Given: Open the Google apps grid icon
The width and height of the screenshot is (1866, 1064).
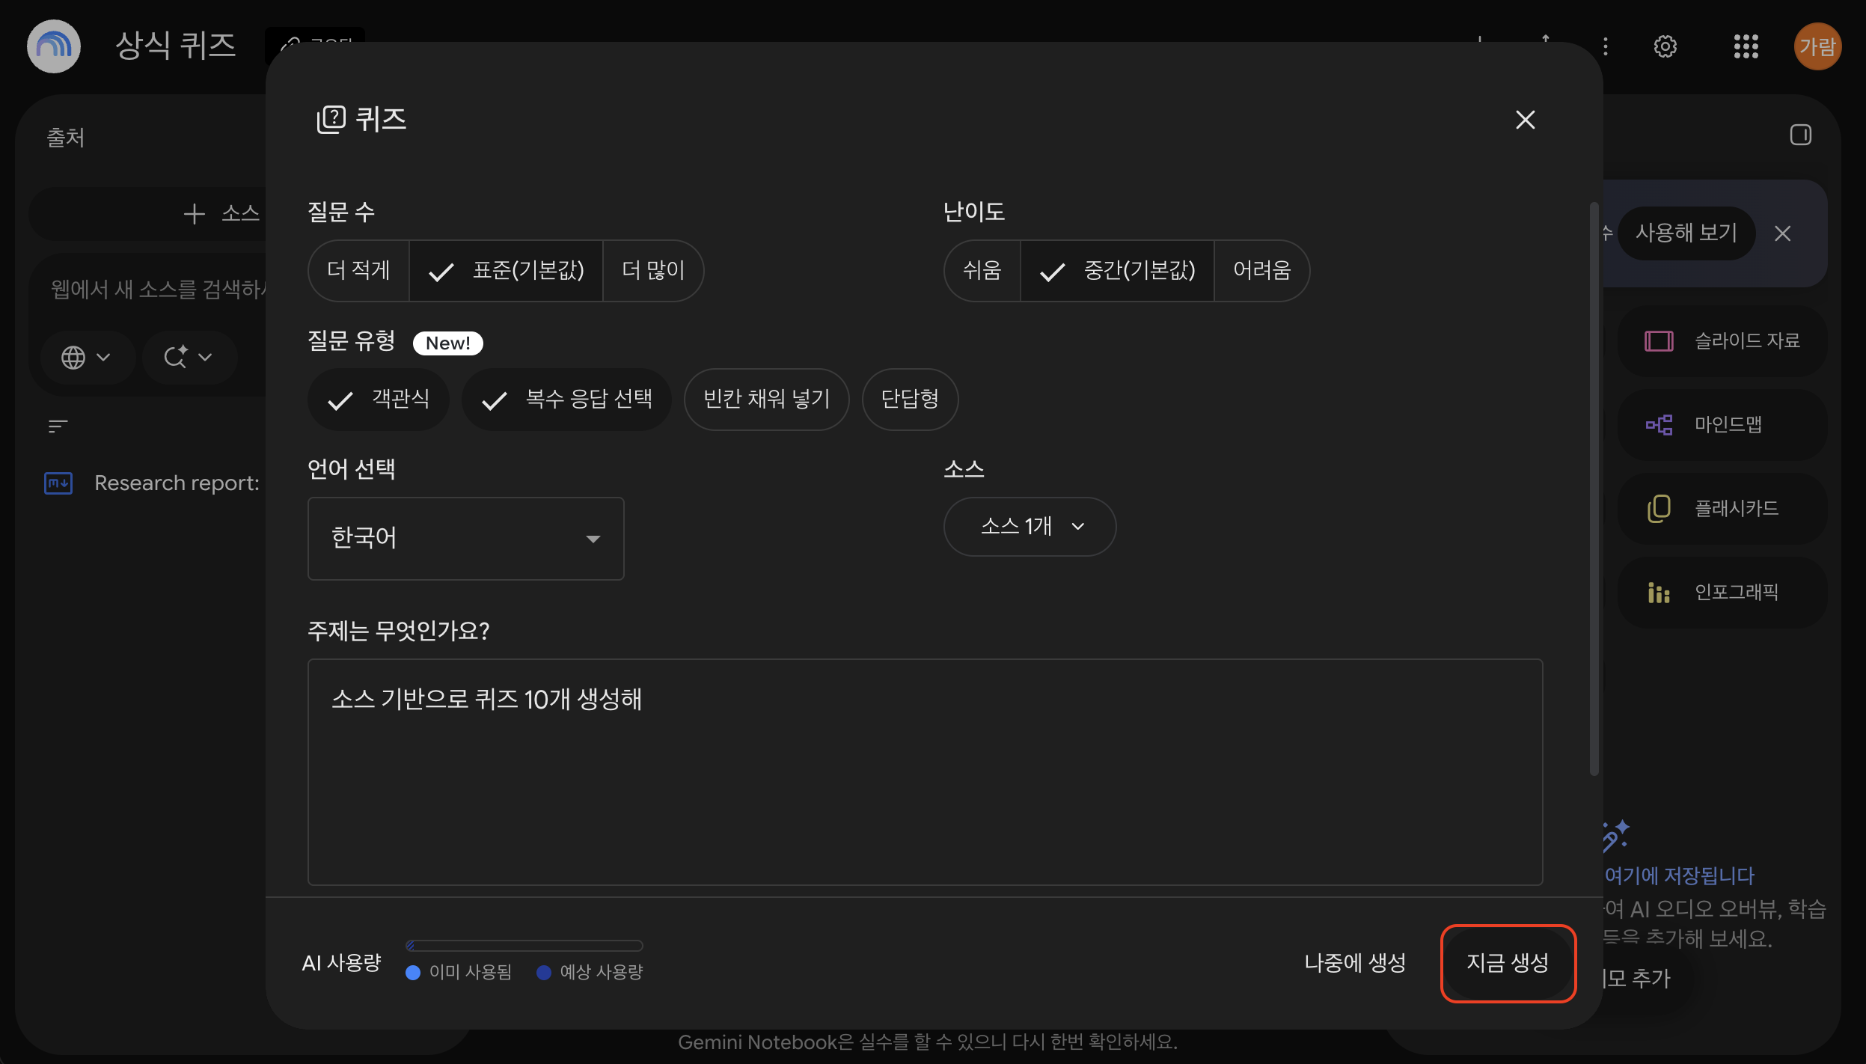Looking at the screenshot, I should (1746, 46).
